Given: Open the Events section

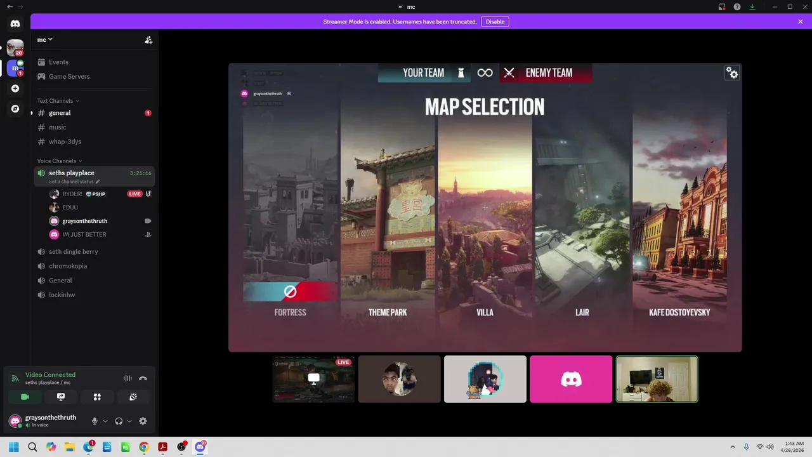Looking at the screenshot, I should [x=94, y=62].
